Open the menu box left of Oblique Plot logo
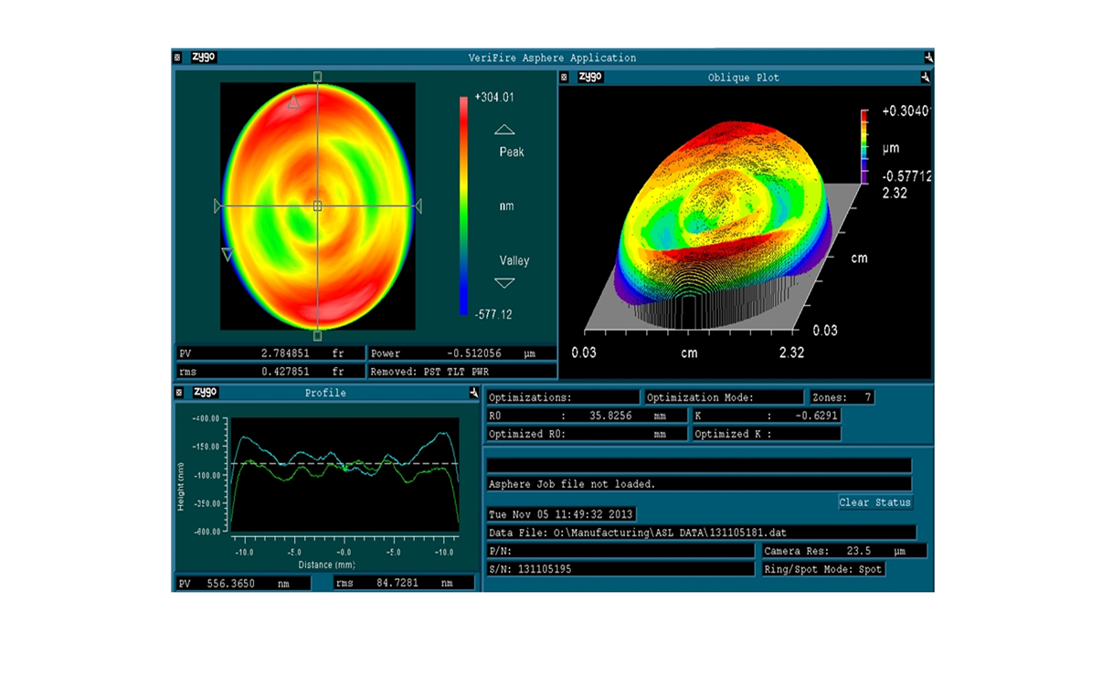 point(564,78)
